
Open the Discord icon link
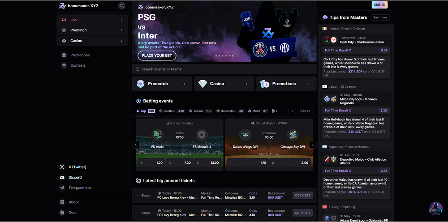62,178
